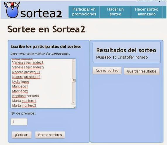The image size is (167, 145).
Task: Click the 'Lydia lopez' participant line
Action: (21, 82)
